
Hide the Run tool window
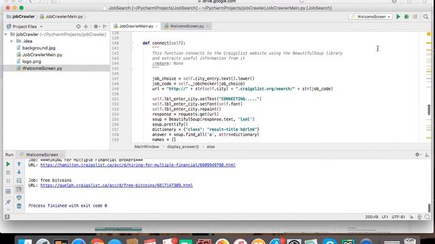point(428,155)
